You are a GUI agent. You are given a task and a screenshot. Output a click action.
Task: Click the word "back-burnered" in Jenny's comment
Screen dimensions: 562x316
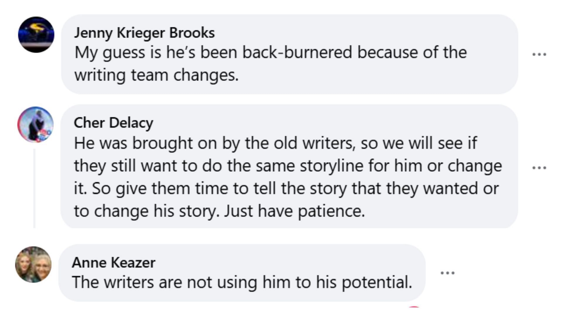297,53
